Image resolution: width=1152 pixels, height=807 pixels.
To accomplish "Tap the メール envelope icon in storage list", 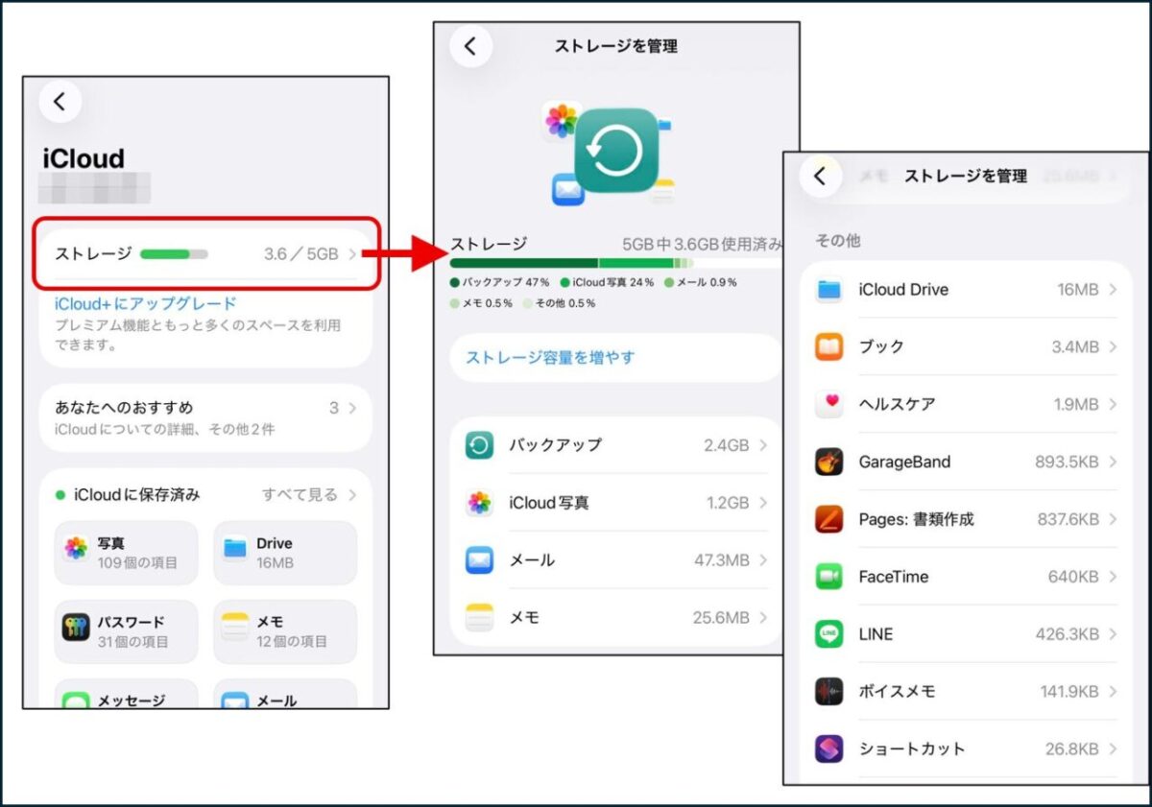I will pyautogui.click(x=479, y=560).
